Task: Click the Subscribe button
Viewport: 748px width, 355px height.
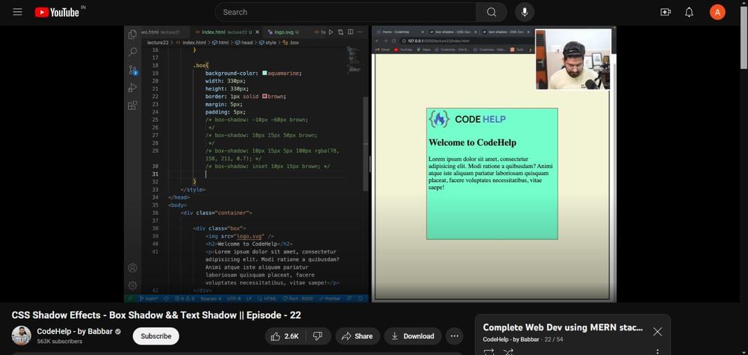Action: click(x=156, y=336)
